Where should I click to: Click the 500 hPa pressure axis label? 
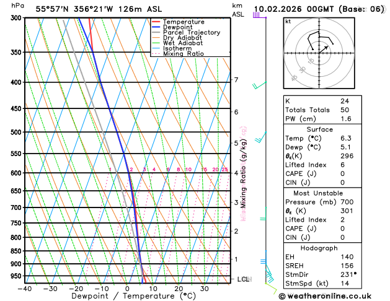click(x=17, y=132)
